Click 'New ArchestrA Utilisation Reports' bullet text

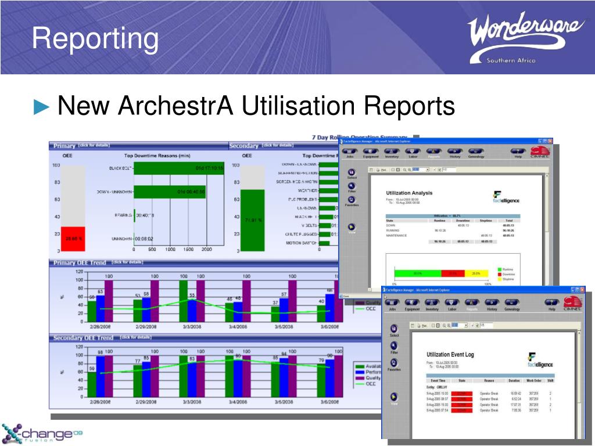click(256, 106)
